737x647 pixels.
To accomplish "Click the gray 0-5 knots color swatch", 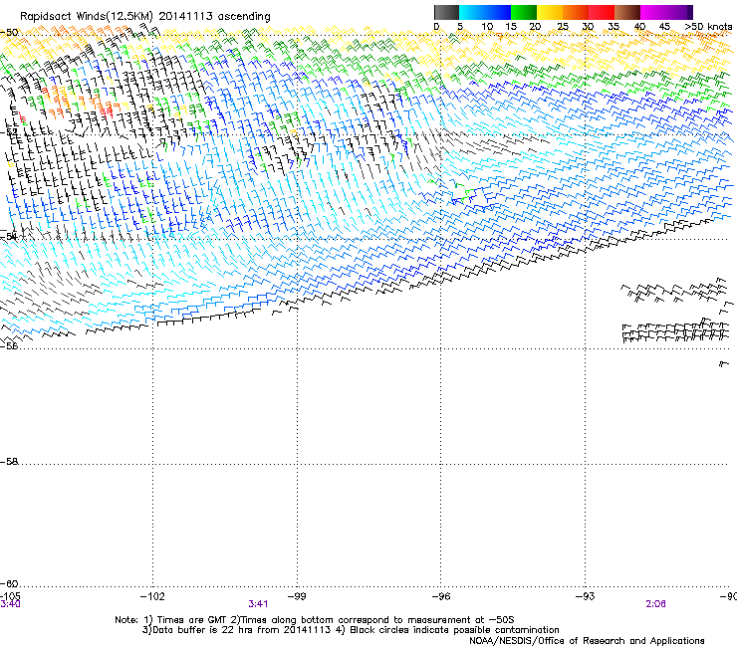I will (446, 12).
